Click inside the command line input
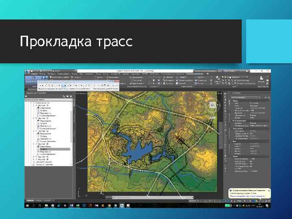Screen dimensions: 292x219 point(153,197)
